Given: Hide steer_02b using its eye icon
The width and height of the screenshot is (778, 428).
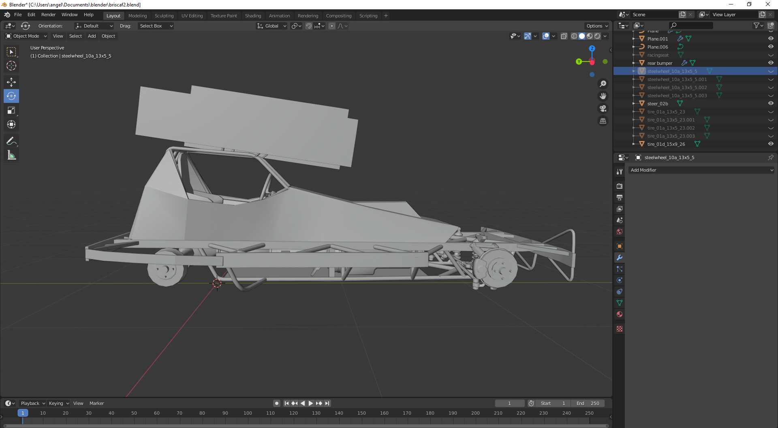Looking at the screenshot, I should pos(771,103).
